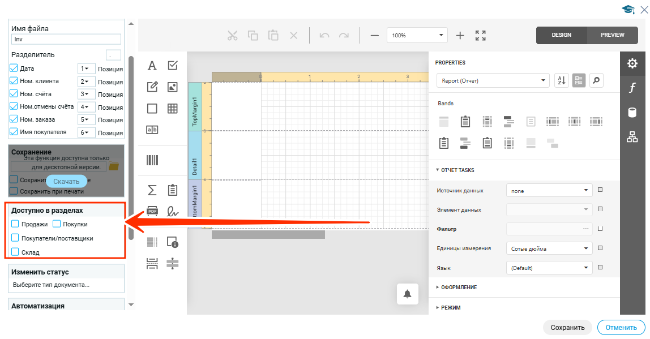Click the Сохранить button

coord(567,327)
